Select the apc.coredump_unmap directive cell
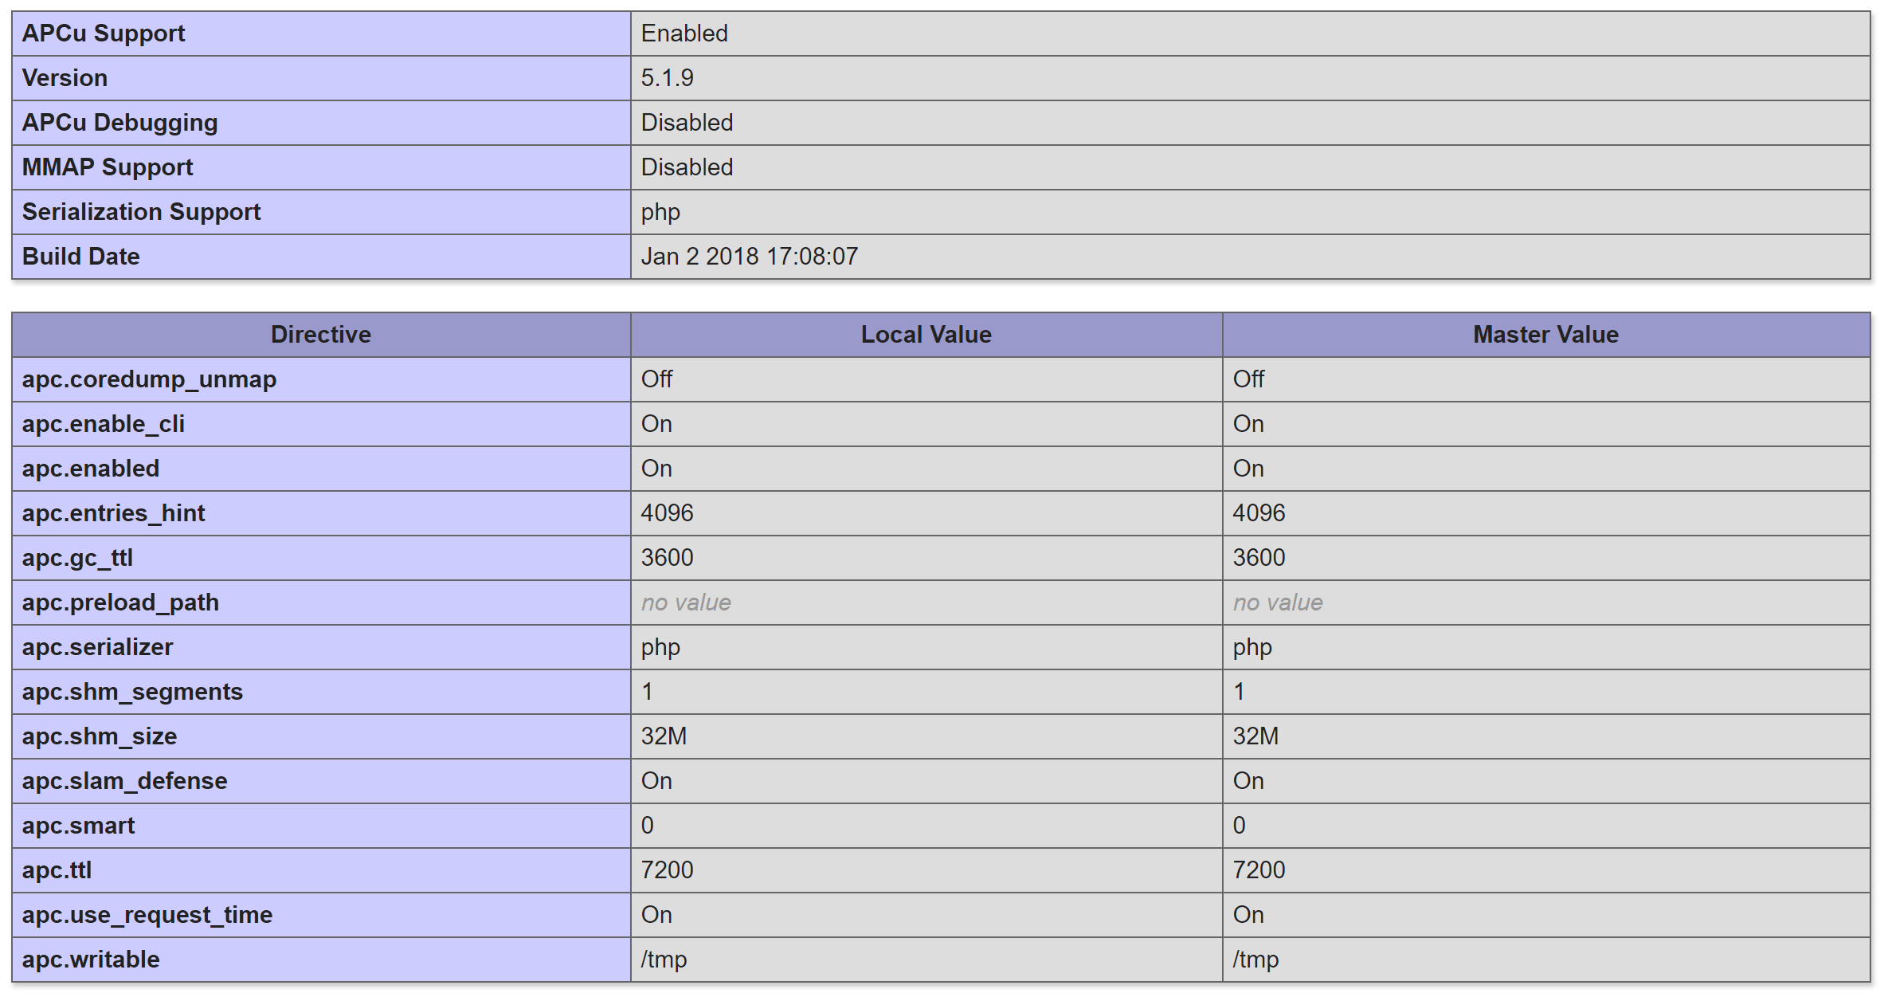Viewport: 1884px width, 997px height. click(321, 379)
